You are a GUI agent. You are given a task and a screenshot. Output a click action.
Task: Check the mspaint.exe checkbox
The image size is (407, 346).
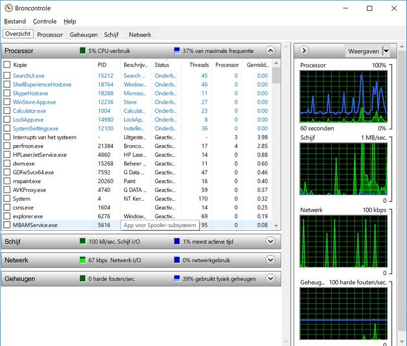[7, 181]
